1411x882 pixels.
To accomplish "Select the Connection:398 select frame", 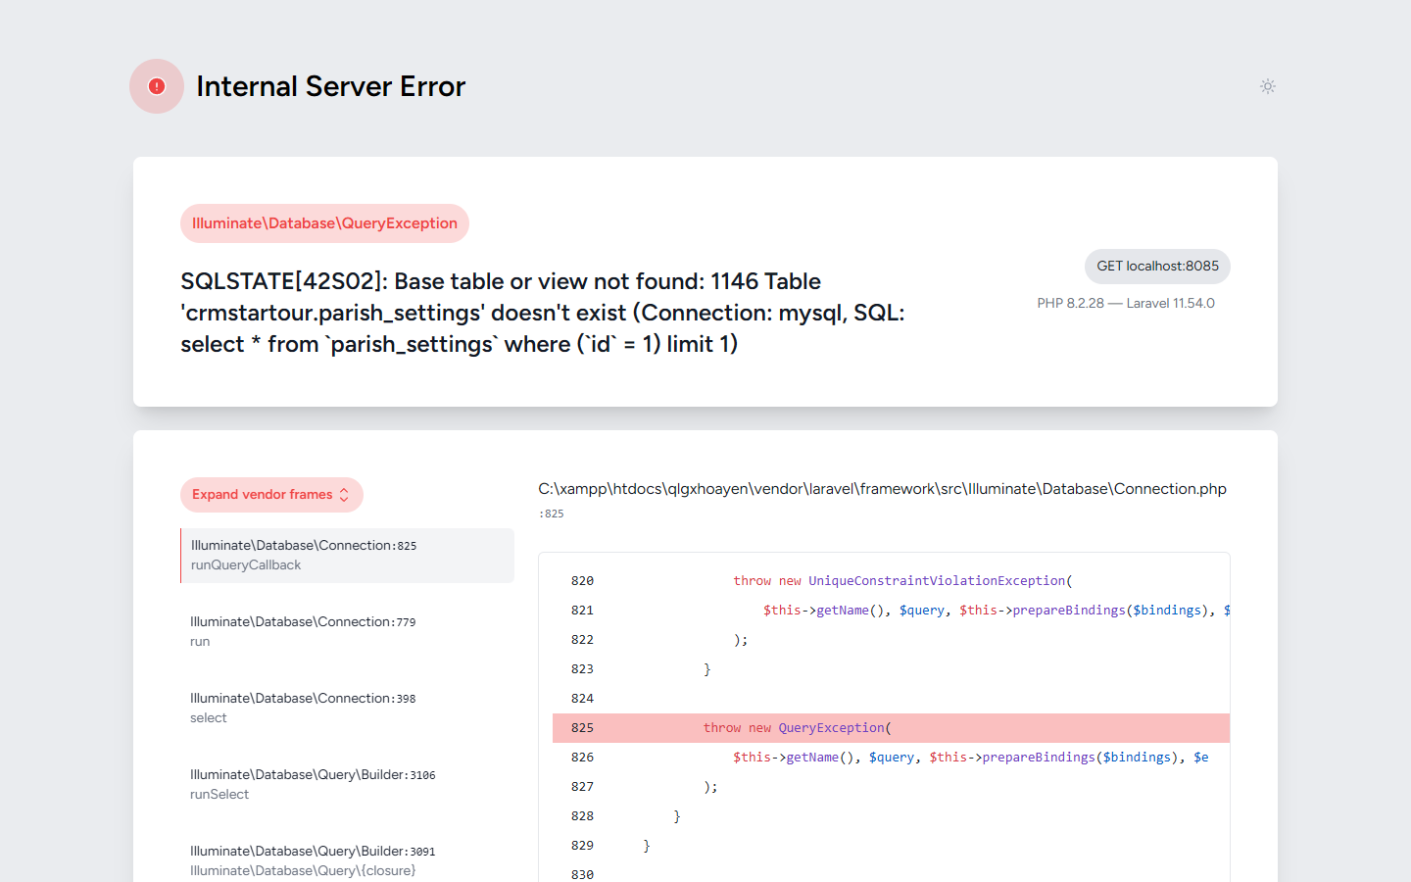I will pos(348,709).
